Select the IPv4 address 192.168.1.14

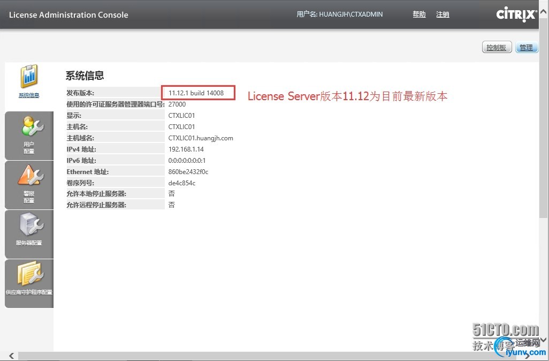pos(186,149)
